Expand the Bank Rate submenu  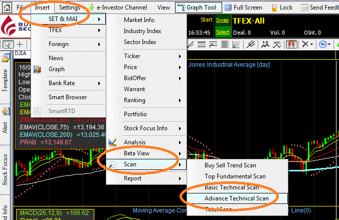point(68,83)
